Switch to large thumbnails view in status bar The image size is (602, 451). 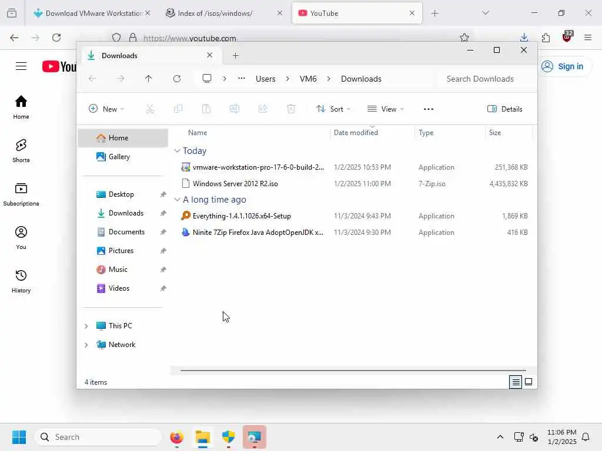pos(529,382)
